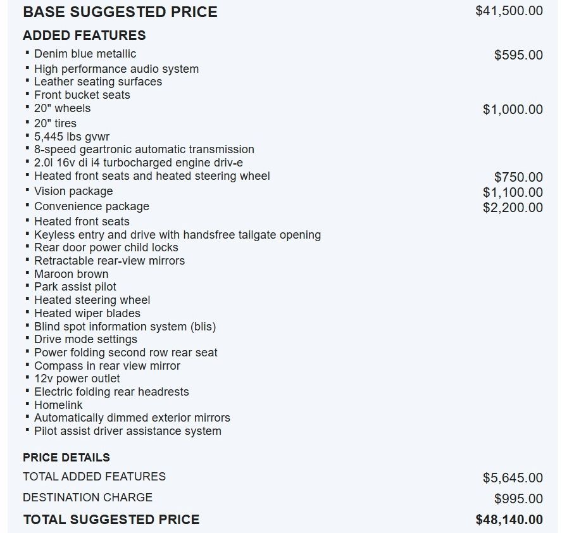Select the $41,500.00 base price amount
This screenshot has height=533, width=562.
(509, 11)
